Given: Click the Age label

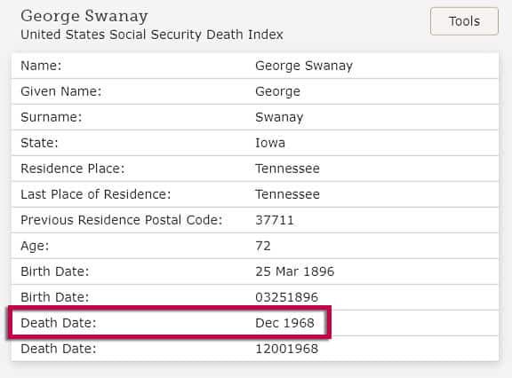Looking at the screenshot, I should tap(35, 246).
